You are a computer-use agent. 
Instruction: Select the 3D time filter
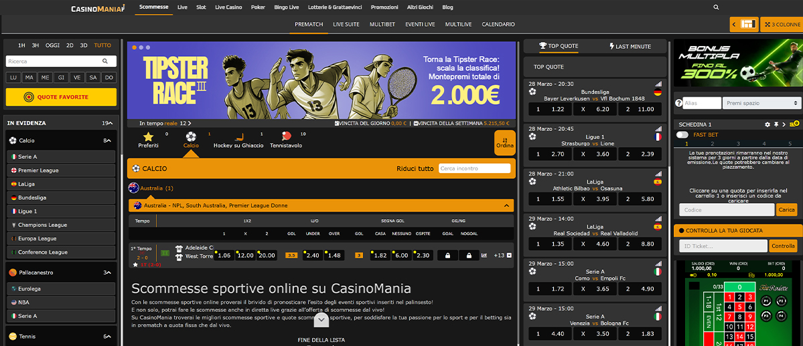[x=84, y=45]
